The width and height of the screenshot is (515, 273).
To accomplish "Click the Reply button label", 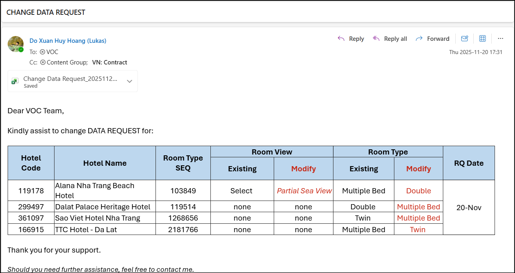I will [x=356, y=39].
